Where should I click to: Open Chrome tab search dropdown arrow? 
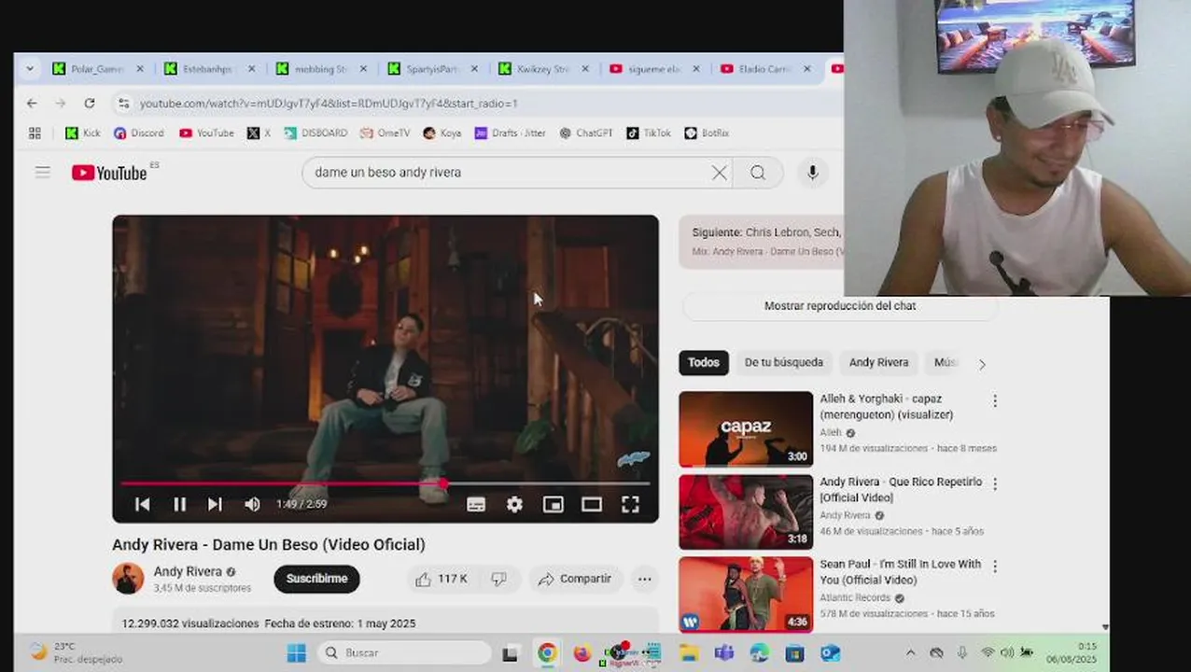click(30, 69)
